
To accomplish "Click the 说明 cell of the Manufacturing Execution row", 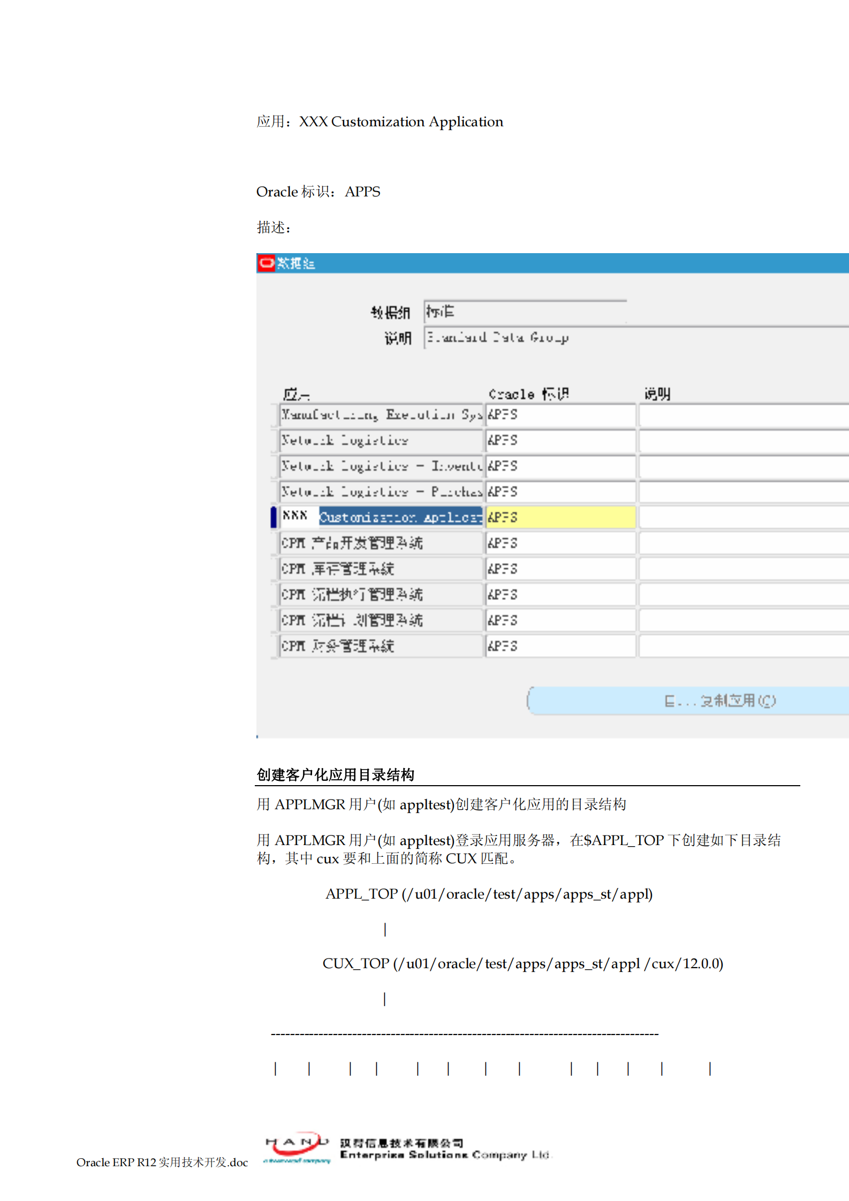I will pyautogui.click(x=744, y=415).
